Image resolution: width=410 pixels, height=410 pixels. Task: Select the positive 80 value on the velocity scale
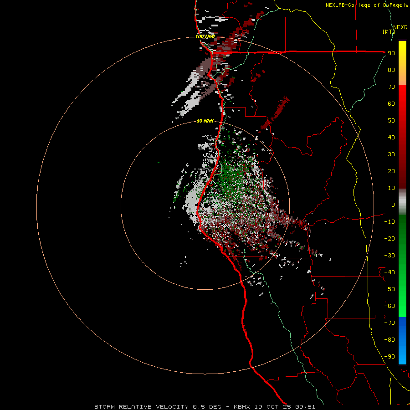[391, 70]
